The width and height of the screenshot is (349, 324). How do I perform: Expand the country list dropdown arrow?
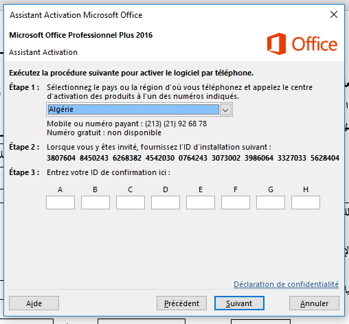tap(225, 110)
